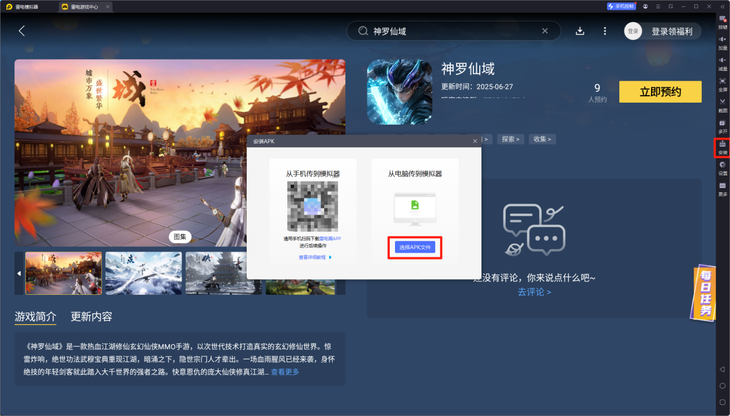Screen dimensions: 730x416
Task: Click the 选择APK文件 button
Action: click(x=415, y=248)
